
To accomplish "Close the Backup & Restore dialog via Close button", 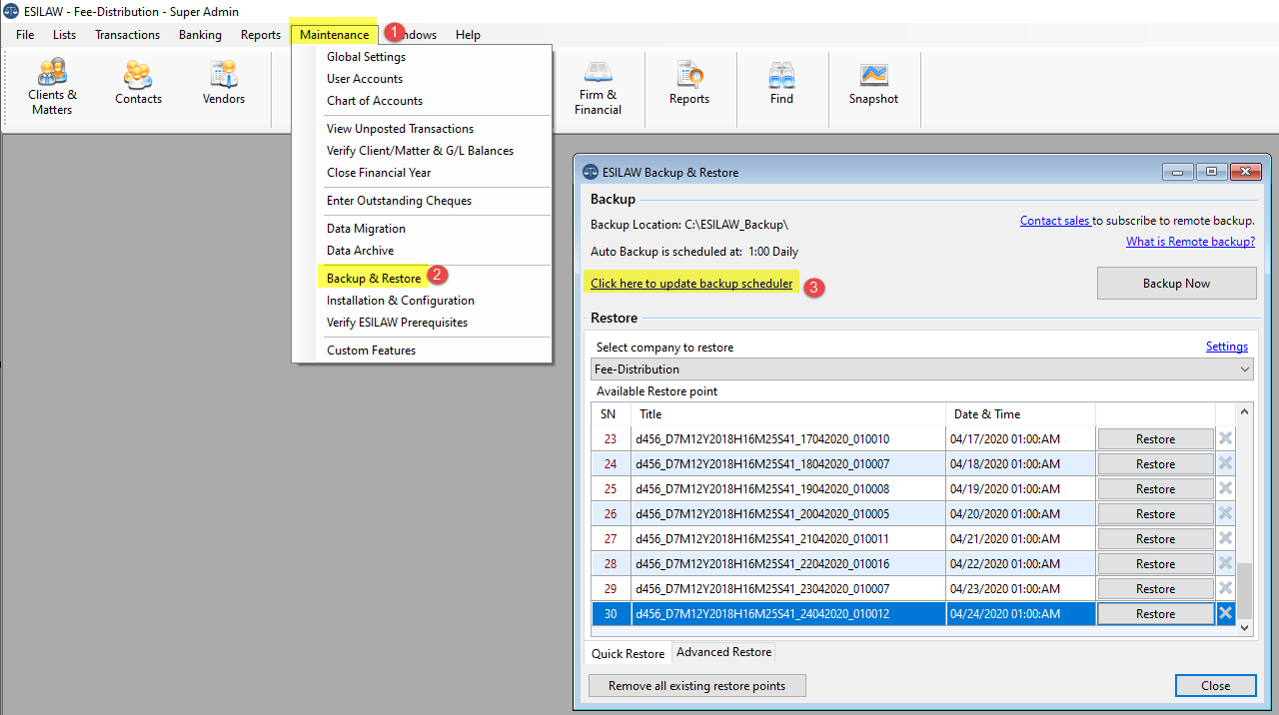I will 1215,686.
